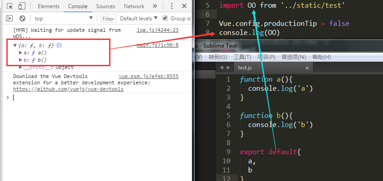Open Sublime Text 转到(G) menu
The width and height of the screenshot is (383, 181).
point(218,57)
